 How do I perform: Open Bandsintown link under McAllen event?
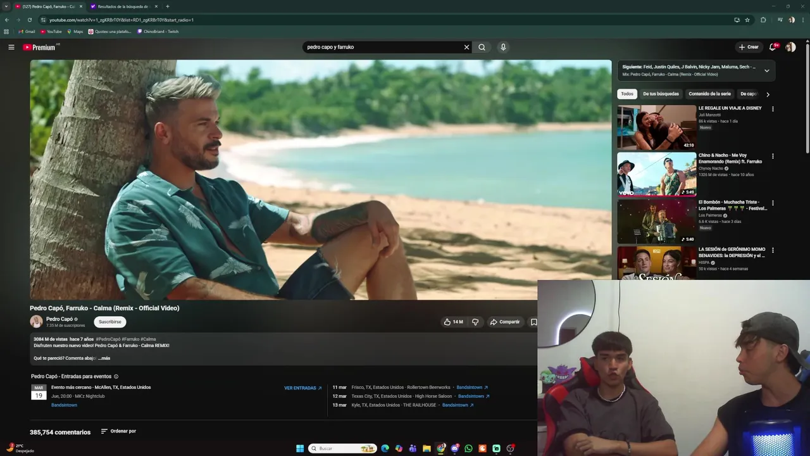click(x=64, y=405)
